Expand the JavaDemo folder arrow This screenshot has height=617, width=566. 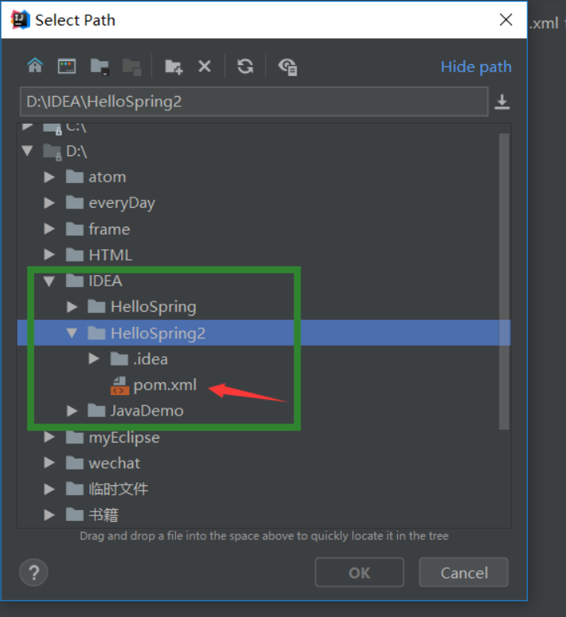[71, 411]
